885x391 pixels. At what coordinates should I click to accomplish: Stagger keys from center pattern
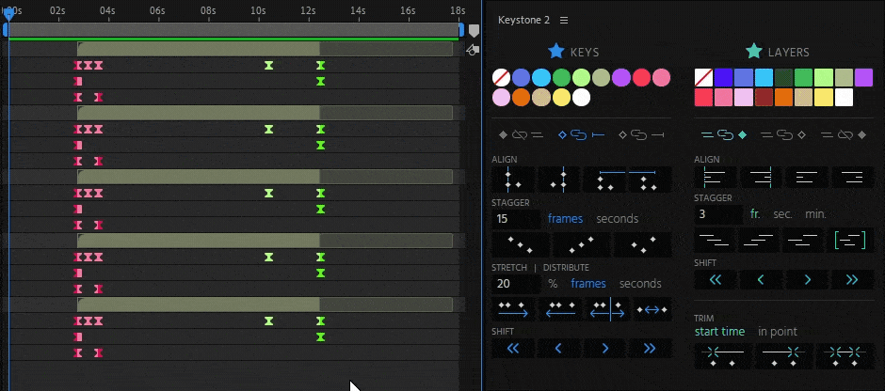pos(643,244)
